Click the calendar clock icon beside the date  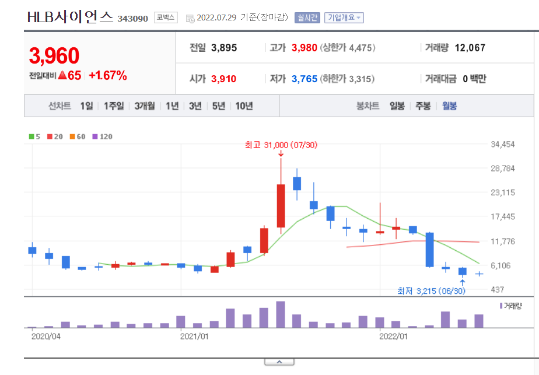pos(190,19)
